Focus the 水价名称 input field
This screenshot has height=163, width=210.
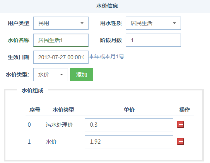(61, 40)
